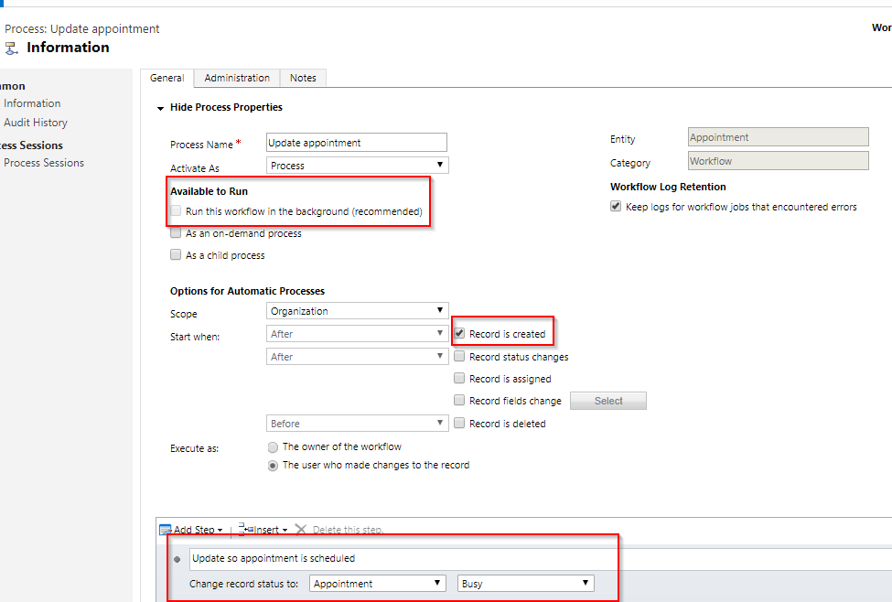Toggle Keep logs for workflow jobs checkbox
Screen dimensions: 892x602
pos(616,207)
